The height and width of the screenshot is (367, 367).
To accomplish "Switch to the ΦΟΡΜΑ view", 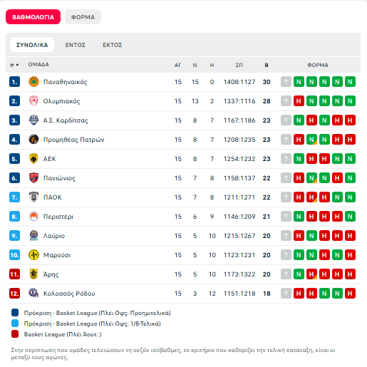I will 83,17.
